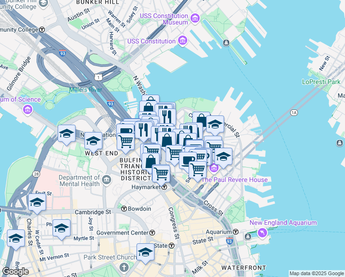The height and width of the screenshot is (277, 345).
Task: Select the ferry icon near USS Constitution pier
Action: point(226,43)
